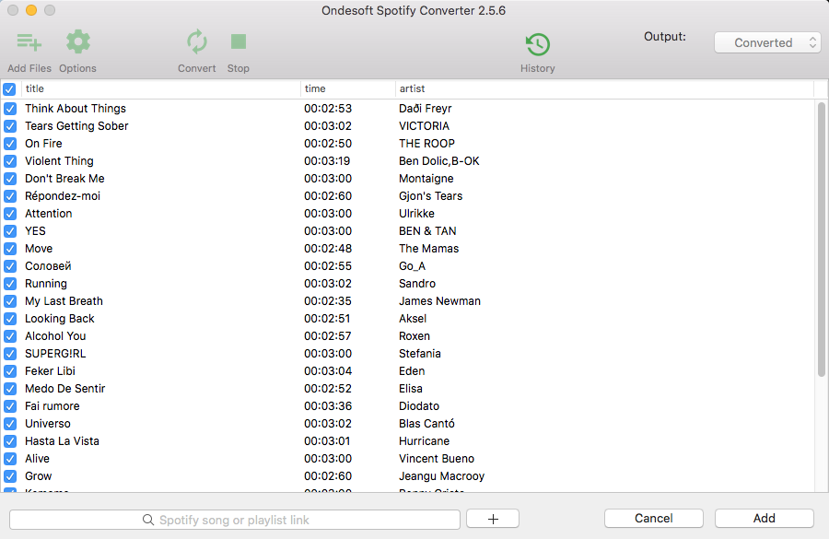The height and width of the screenshot is (539, 829).
Task: Select artist Vincent Bueno
Action: point(437,458)
